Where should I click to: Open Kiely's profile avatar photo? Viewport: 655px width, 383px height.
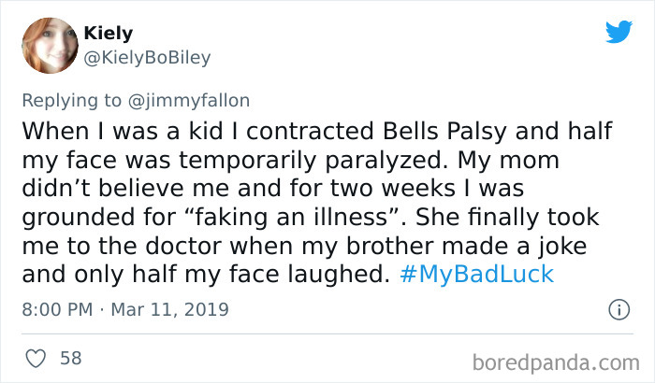point(48,45)
